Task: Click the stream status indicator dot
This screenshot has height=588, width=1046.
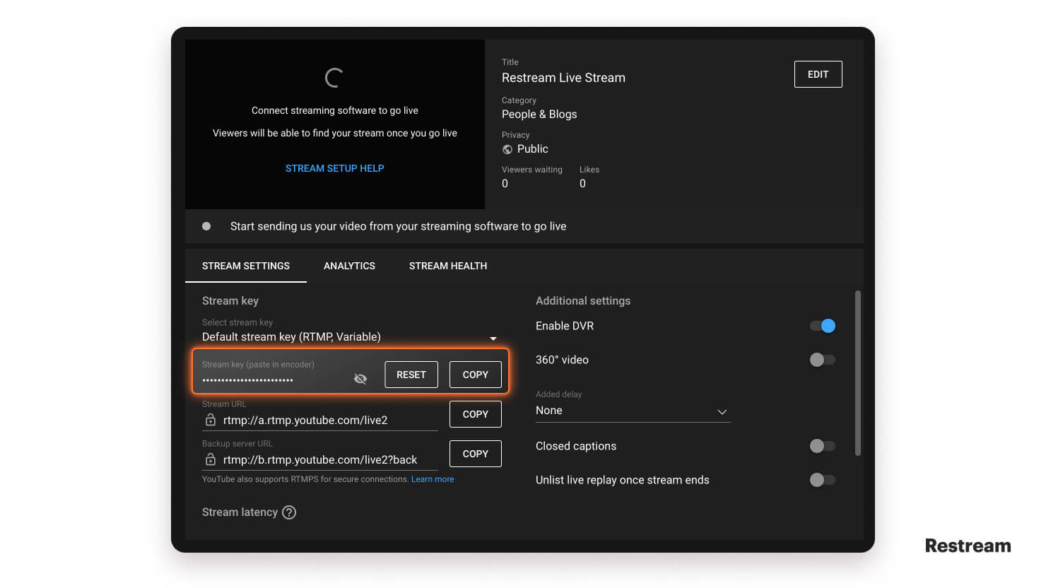Action: pos(206,226)
